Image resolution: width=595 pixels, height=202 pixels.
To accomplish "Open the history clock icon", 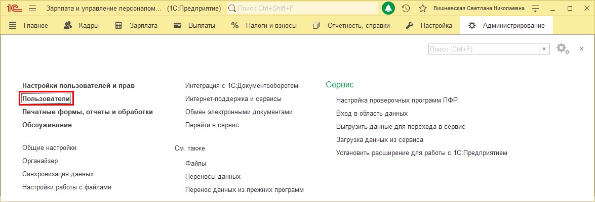I will (x=406, y=8).
